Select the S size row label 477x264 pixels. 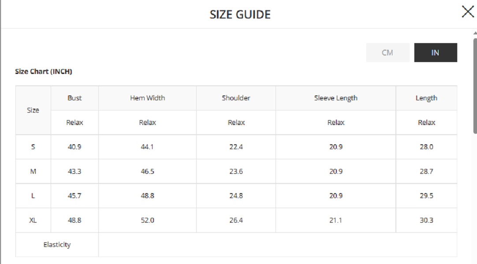point(33,147)
